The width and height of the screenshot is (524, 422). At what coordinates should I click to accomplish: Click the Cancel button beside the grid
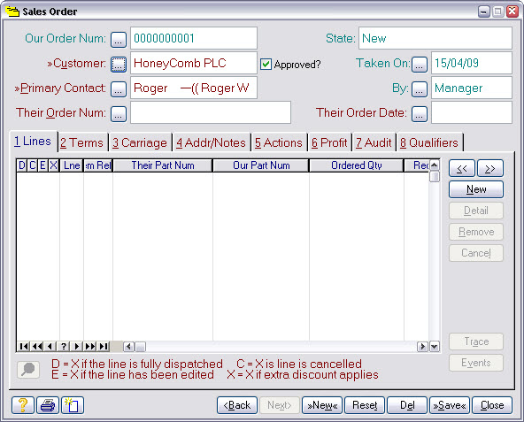(x=476, y=253)
